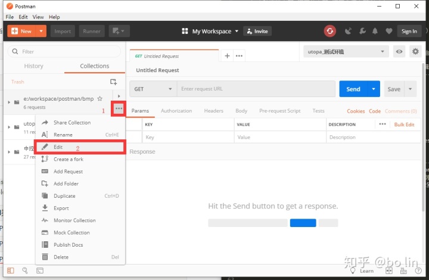Image resolution: width=429 pixels, height=280 pixels.
Task: Open the Edit menu in menu bar
Action: 23,17
